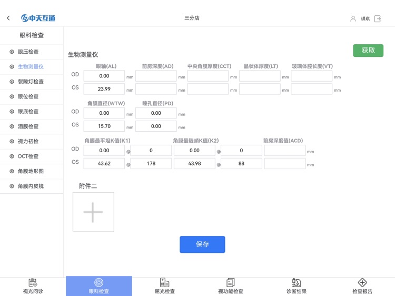Open 裂隙灯检查 in the sidebar

pyautogui.click(x=32, y=82)
